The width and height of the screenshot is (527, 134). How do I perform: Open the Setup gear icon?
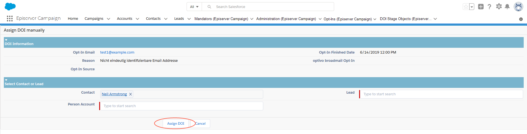[499, 7]
